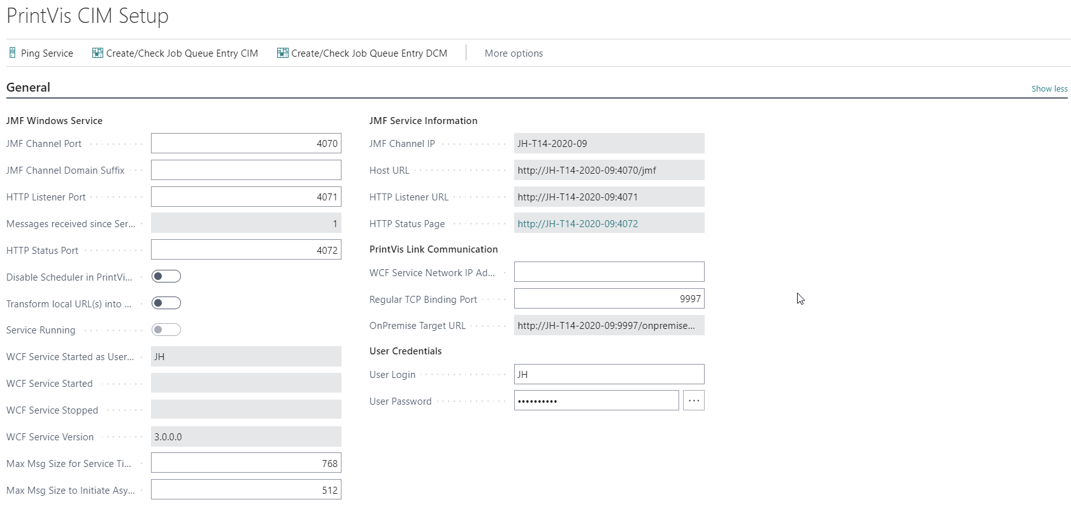Click the Create/Check Job Queue Entry CIM icon
The width and height of the screenshot is (1071, 530).
click(97, 53)
